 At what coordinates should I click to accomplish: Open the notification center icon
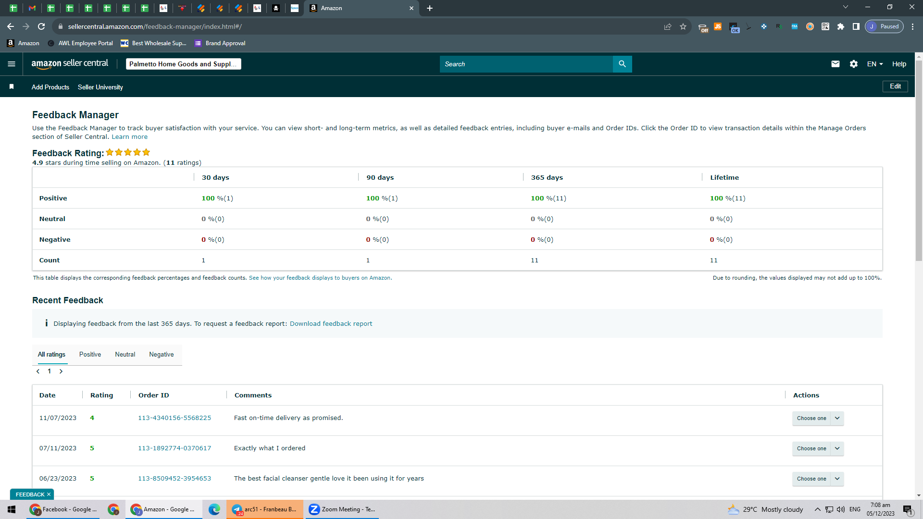(x=908, y=509)
